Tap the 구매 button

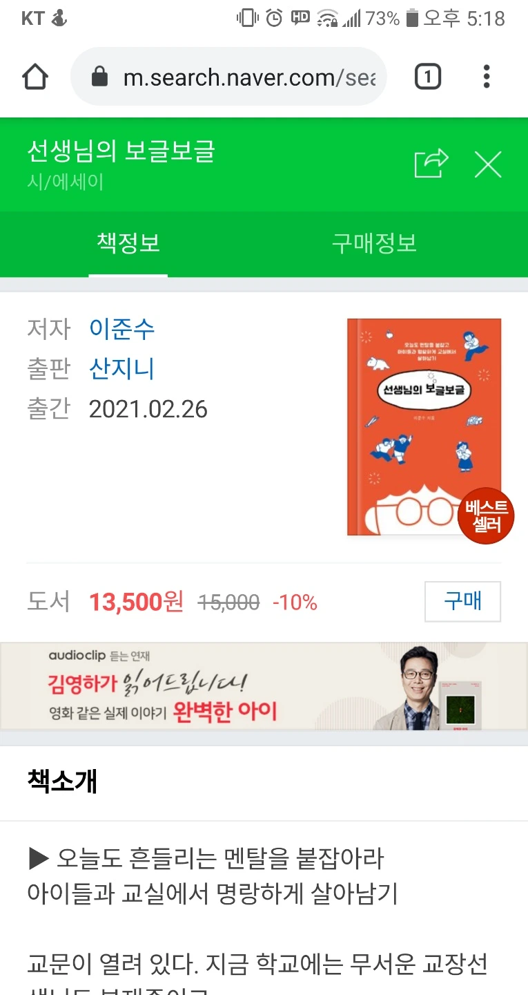click(462, 602)
